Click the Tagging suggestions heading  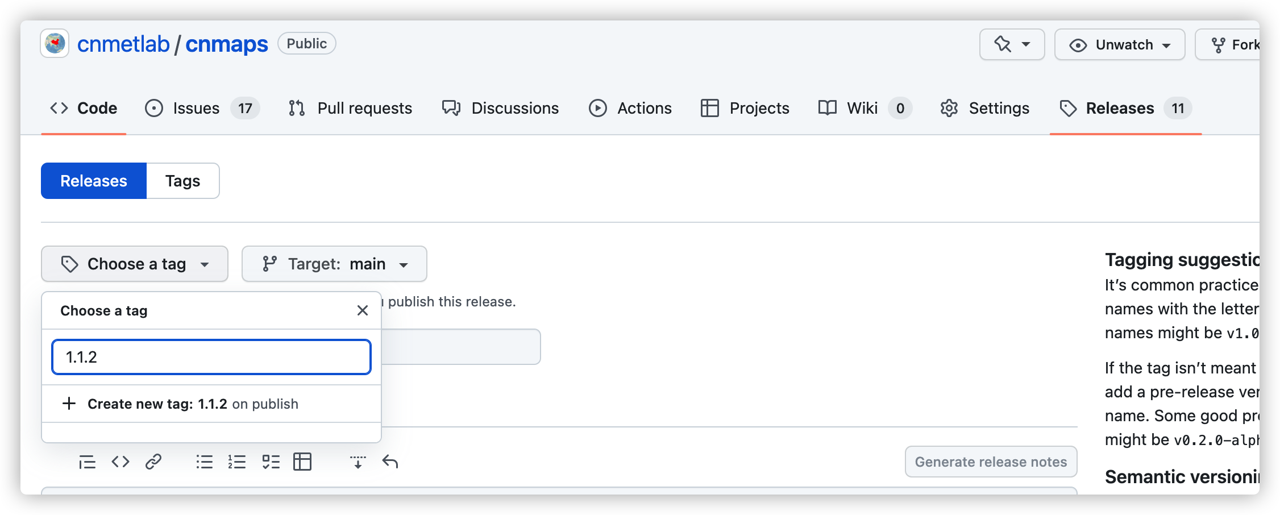pos(1182,260)
